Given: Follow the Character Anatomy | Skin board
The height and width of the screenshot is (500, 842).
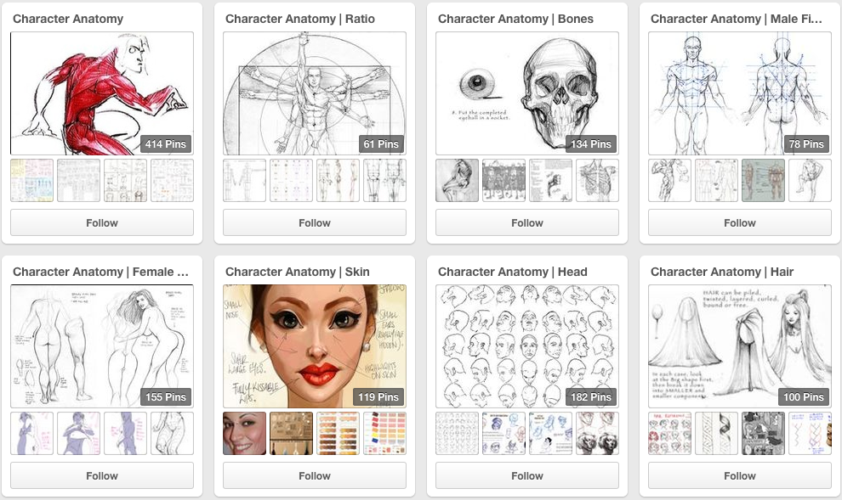Looking at the screenshot, I should pyautogui.click(x=315, y=475).
